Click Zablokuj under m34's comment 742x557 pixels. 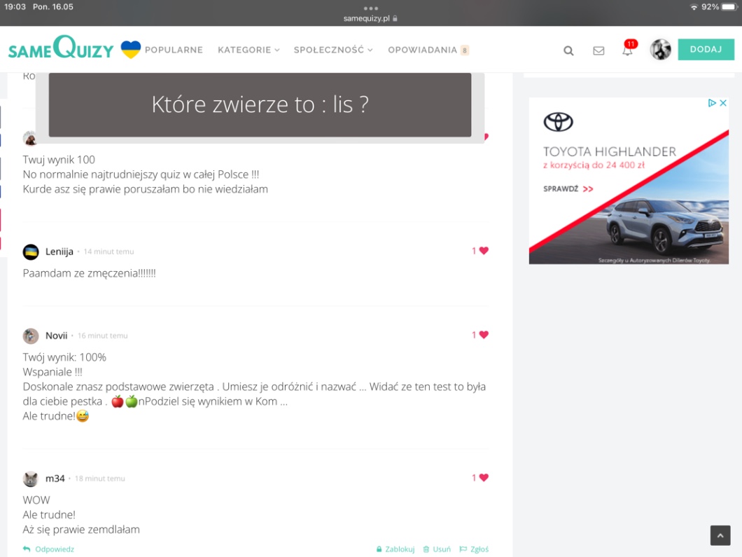click(395, 549)
